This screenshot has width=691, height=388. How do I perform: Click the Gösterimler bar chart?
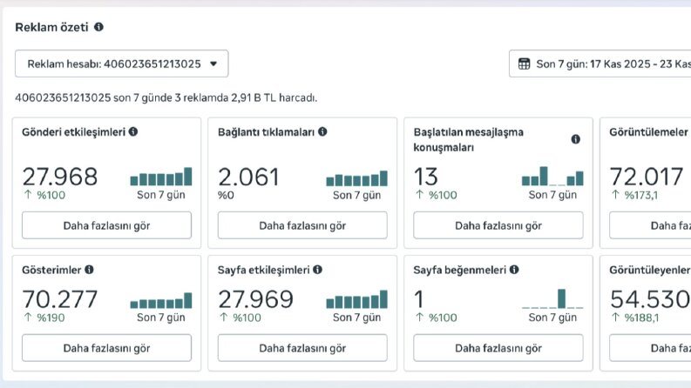pyautogui.click(x=161, y=300)
